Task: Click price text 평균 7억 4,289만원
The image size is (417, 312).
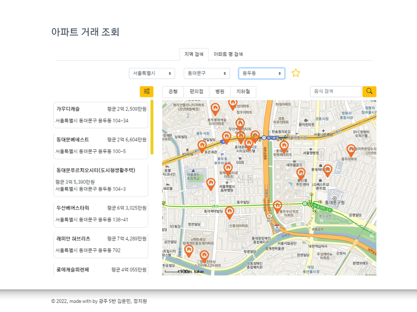Action: click(126, 239)
